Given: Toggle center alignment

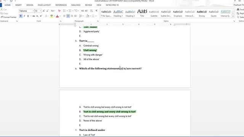Looking at the screenshot, I should pyautogui.click(x=68, y=16).
